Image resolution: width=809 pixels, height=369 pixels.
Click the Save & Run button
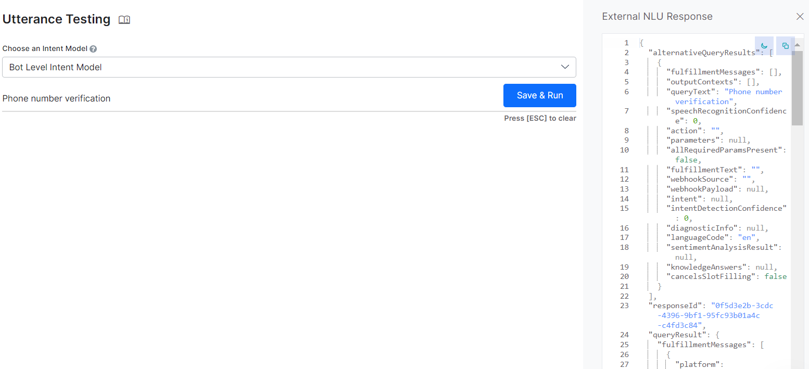click(x=540, y=95)
